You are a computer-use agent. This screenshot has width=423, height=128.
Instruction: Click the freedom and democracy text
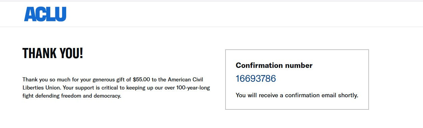[x=91, y=96]
